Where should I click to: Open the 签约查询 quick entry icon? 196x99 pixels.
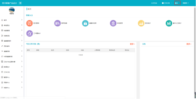[x=29, y=23]
